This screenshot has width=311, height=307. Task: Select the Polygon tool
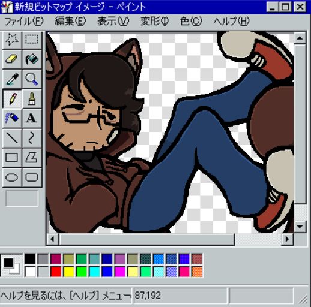coord(32,158)
